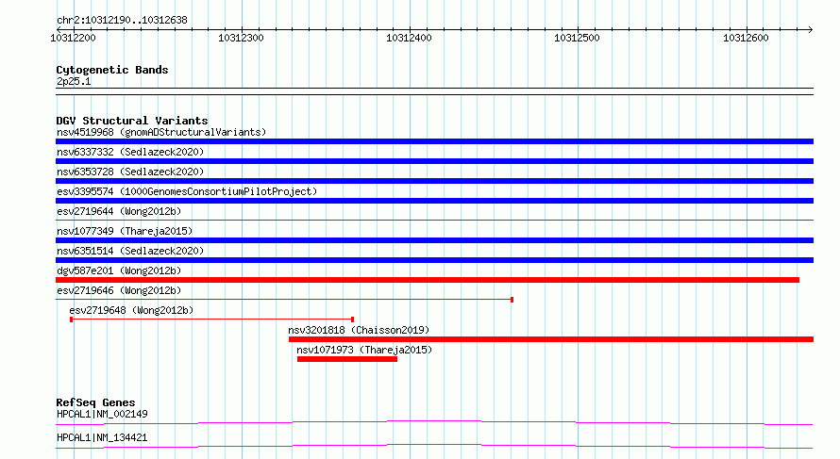Select the nsv6337332 (Sedlazeck2020) variant label
840x459 pixels.
[x=130, y=152]
